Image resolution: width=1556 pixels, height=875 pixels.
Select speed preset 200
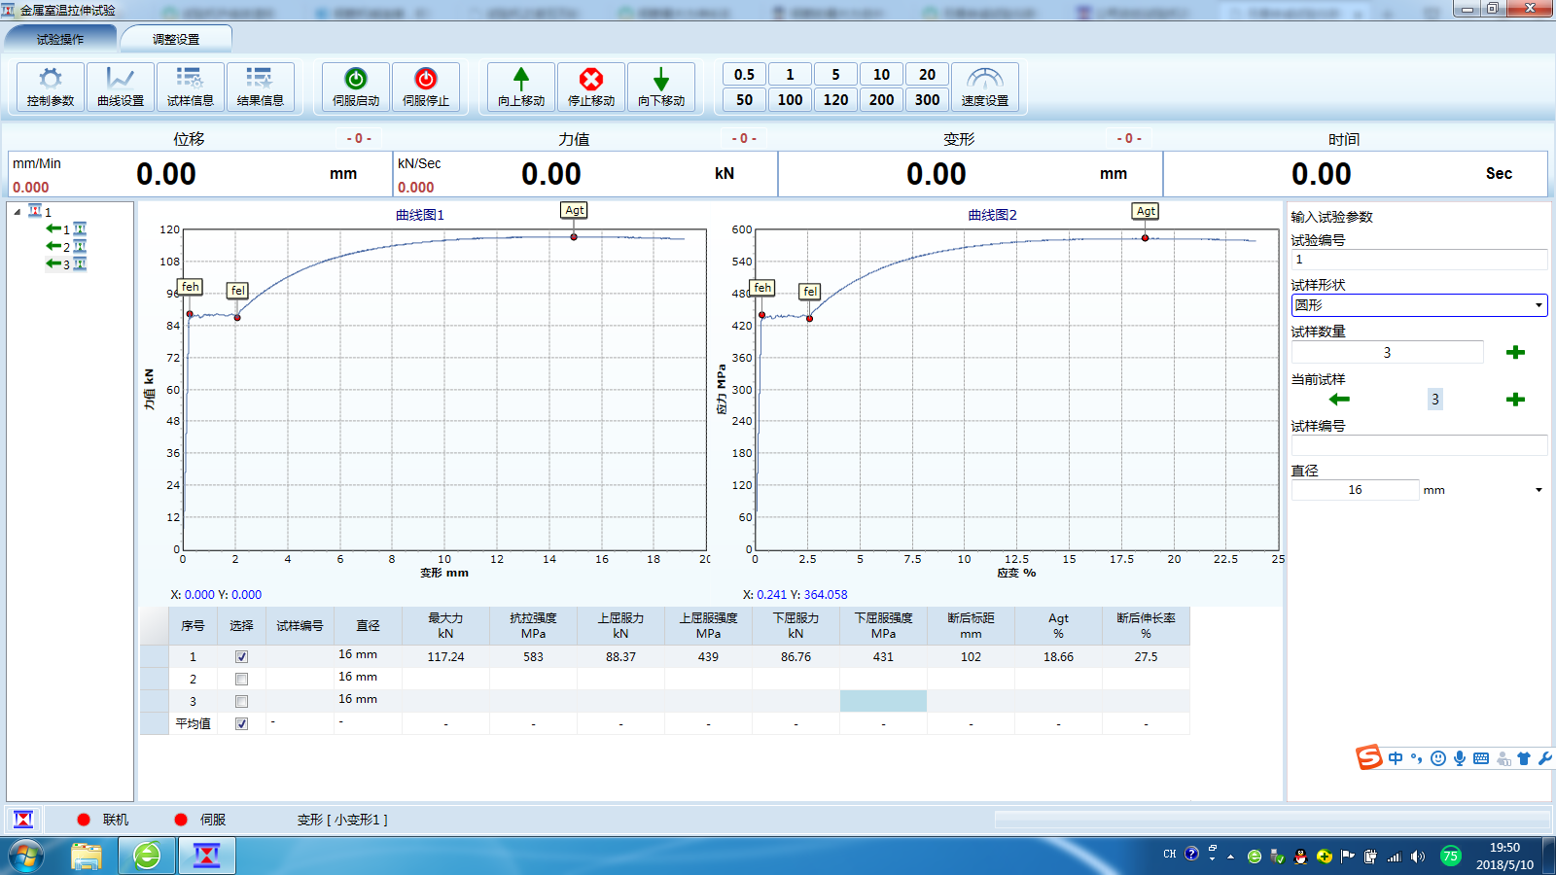pos(881,99)
